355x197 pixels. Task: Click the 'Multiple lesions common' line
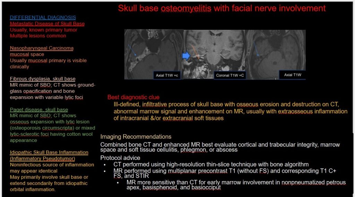[38, 36]
